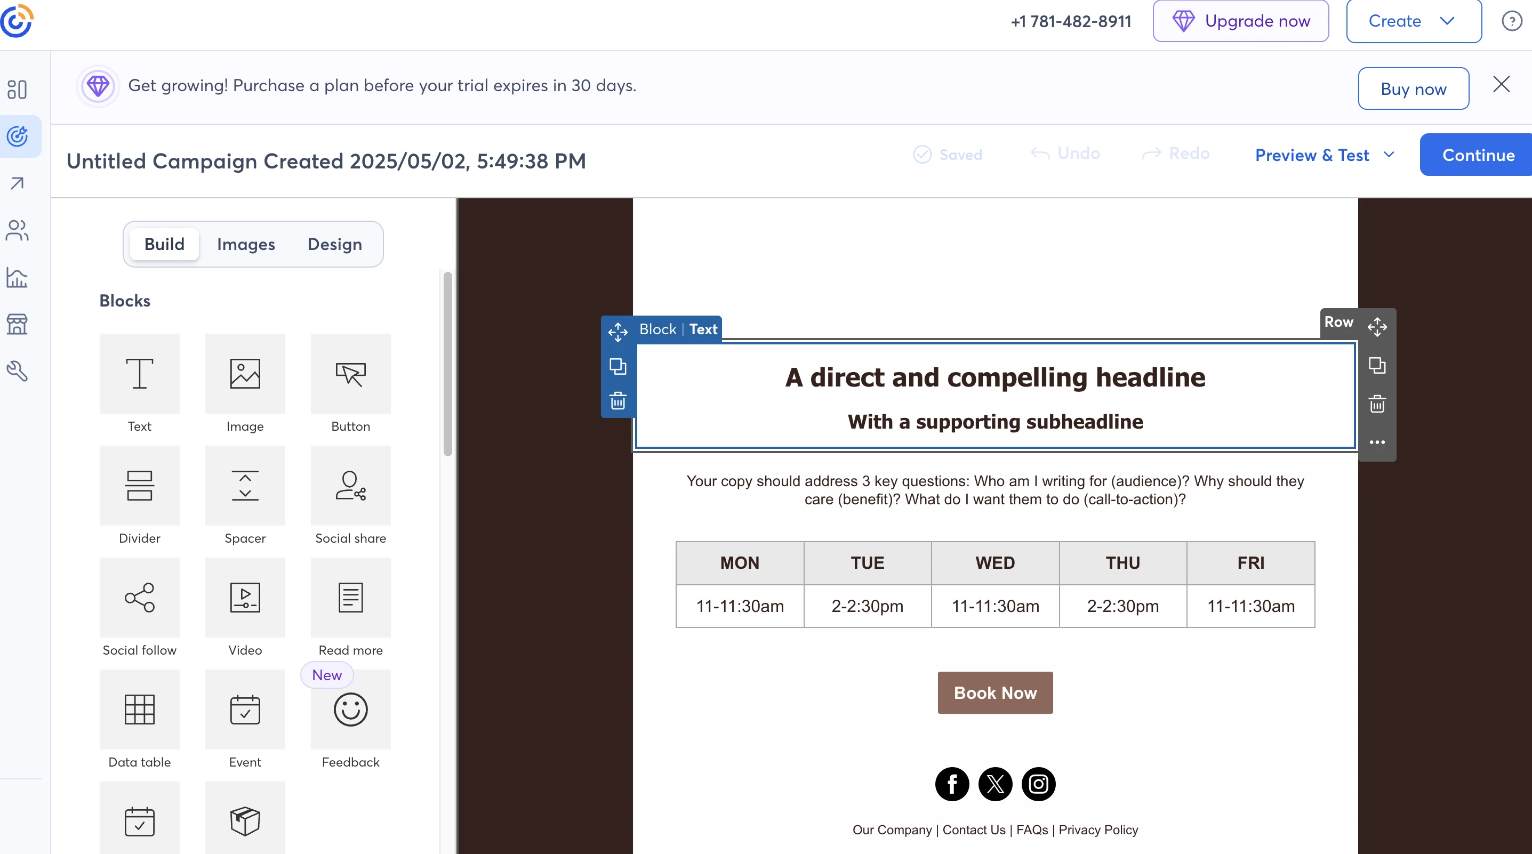Pick the Feedback smiley block

point(350,709)
